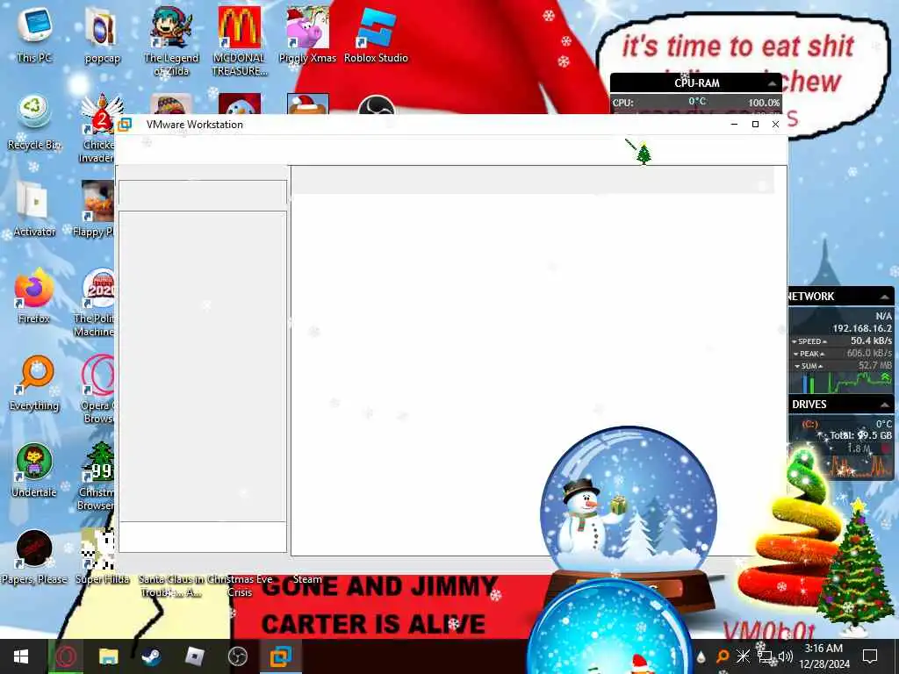899x674 pixels.
Task: Close the VMware Workstation window
Action: tap(776, 125)
